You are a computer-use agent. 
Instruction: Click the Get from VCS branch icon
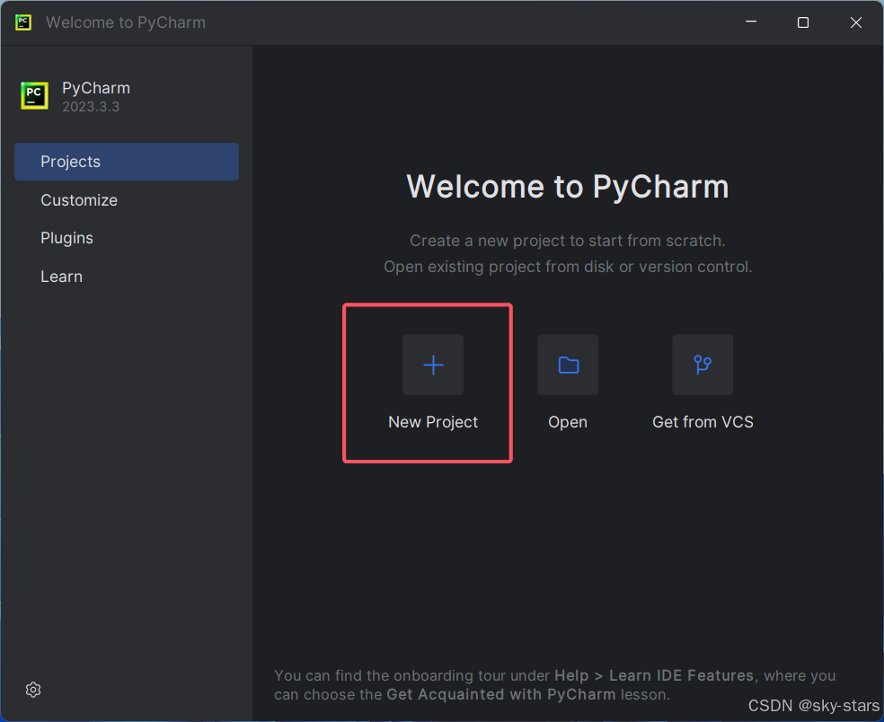(x=703, y=365)
